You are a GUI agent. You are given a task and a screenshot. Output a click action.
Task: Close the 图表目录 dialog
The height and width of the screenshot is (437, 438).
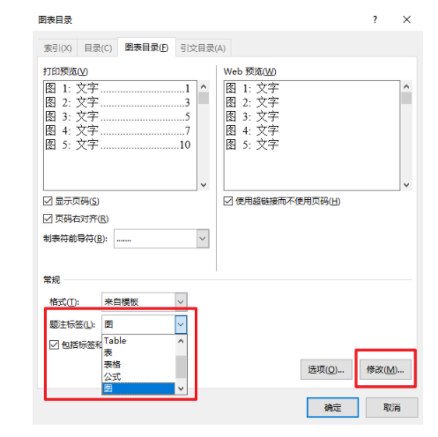[406, 19]
